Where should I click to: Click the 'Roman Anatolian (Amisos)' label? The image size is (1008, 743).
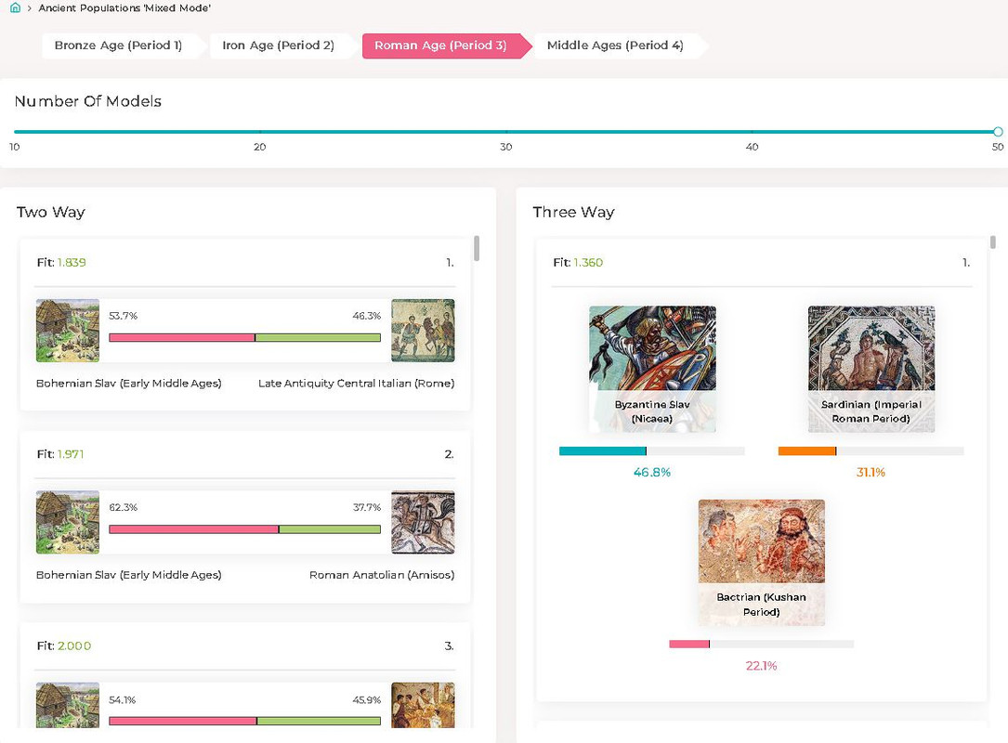click(382, 575)
